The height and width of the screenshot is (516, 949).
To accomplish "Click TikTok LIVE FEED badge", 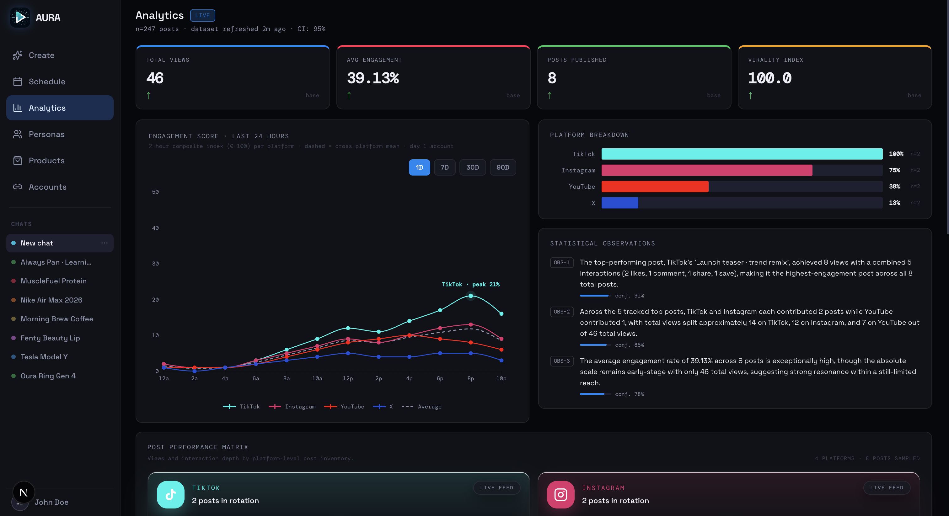I will (x=496, y=488).
